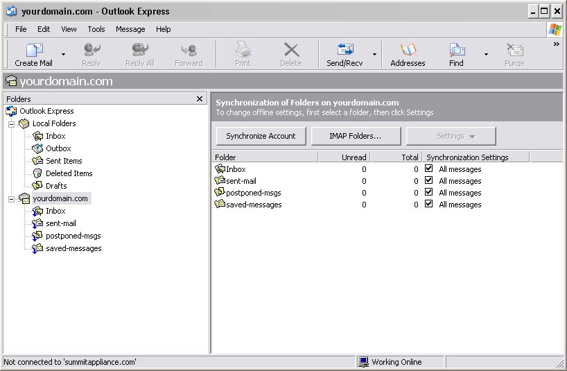
Task: Open the Help menu
Action: click(x=163, y=29)
